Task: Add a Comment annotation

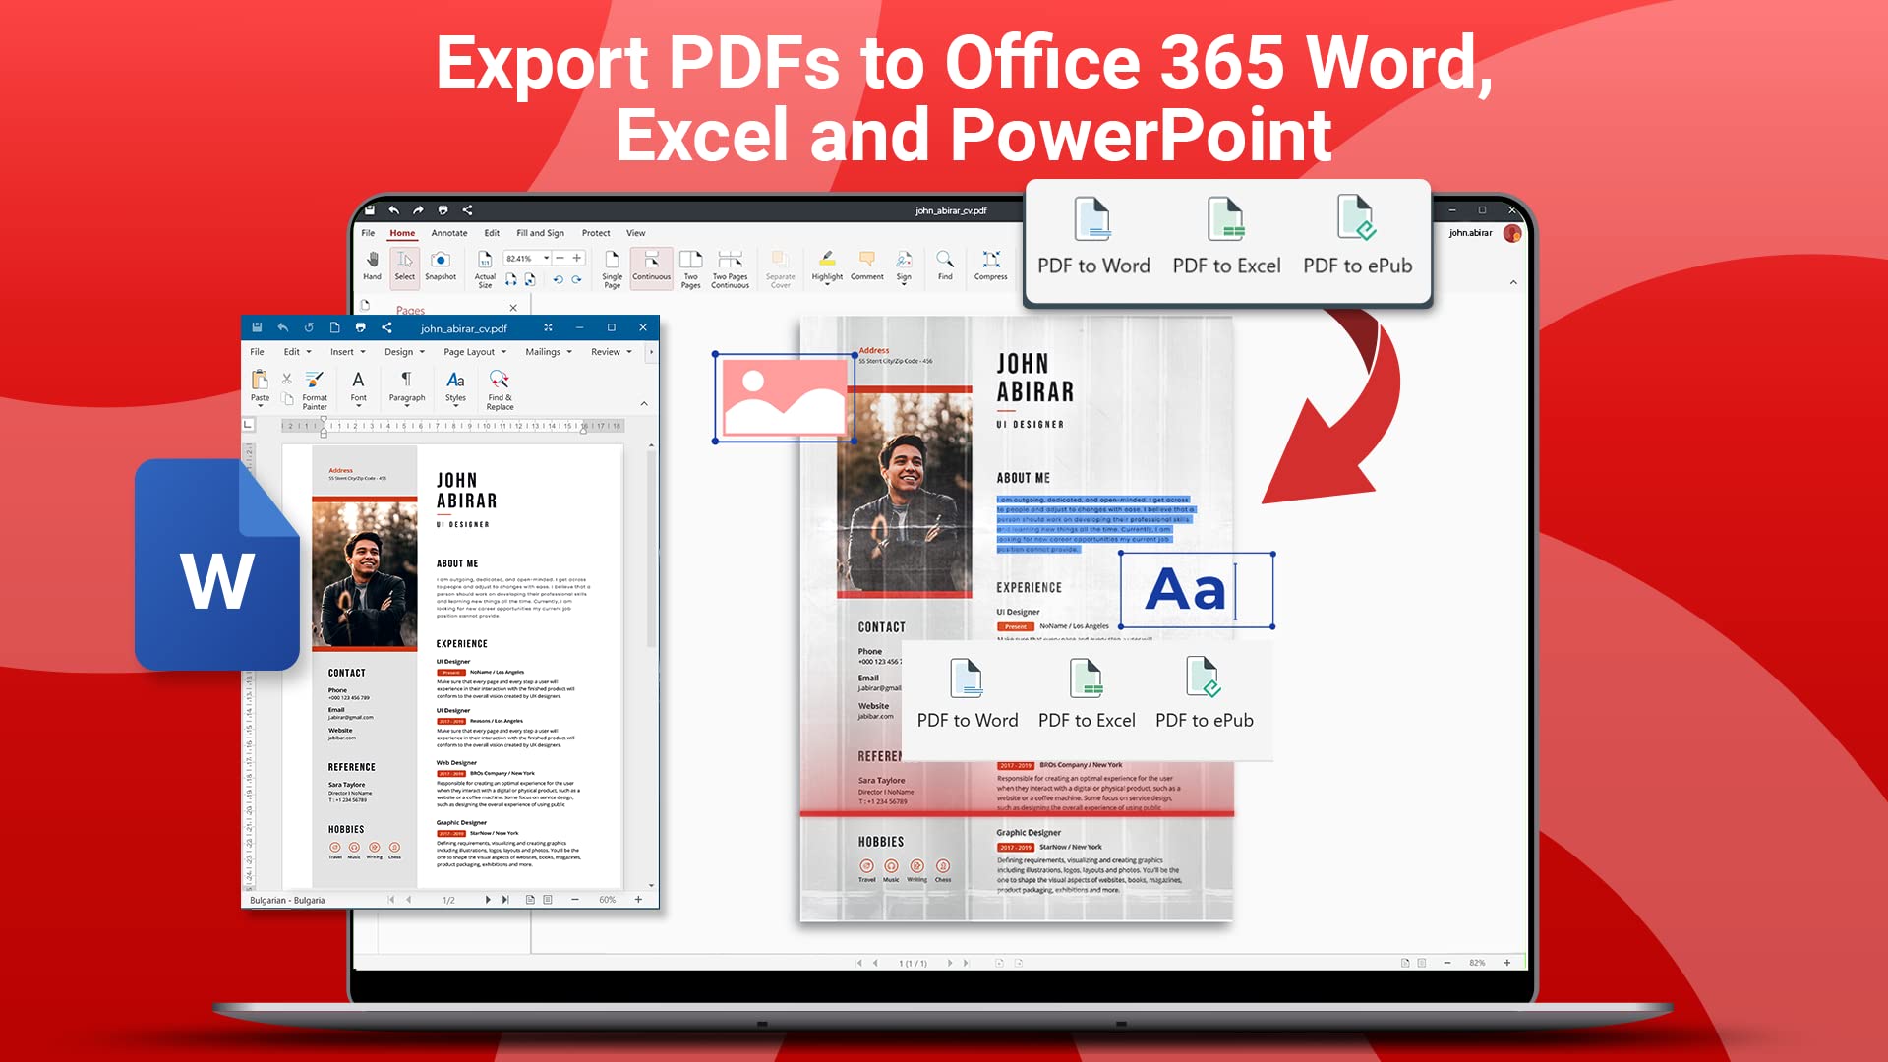Action: point(866,264)
